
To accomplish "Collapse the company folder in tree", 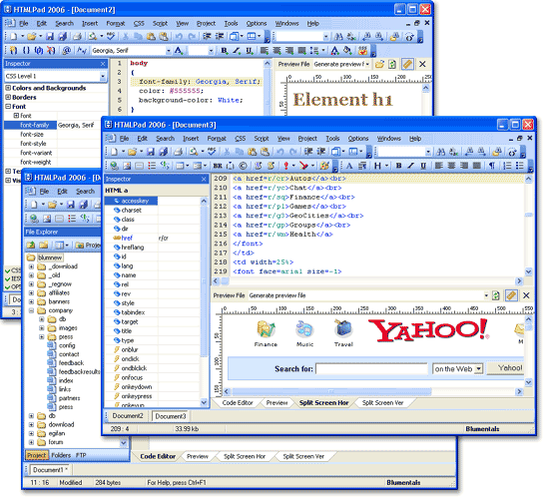I will coord(31,310).
